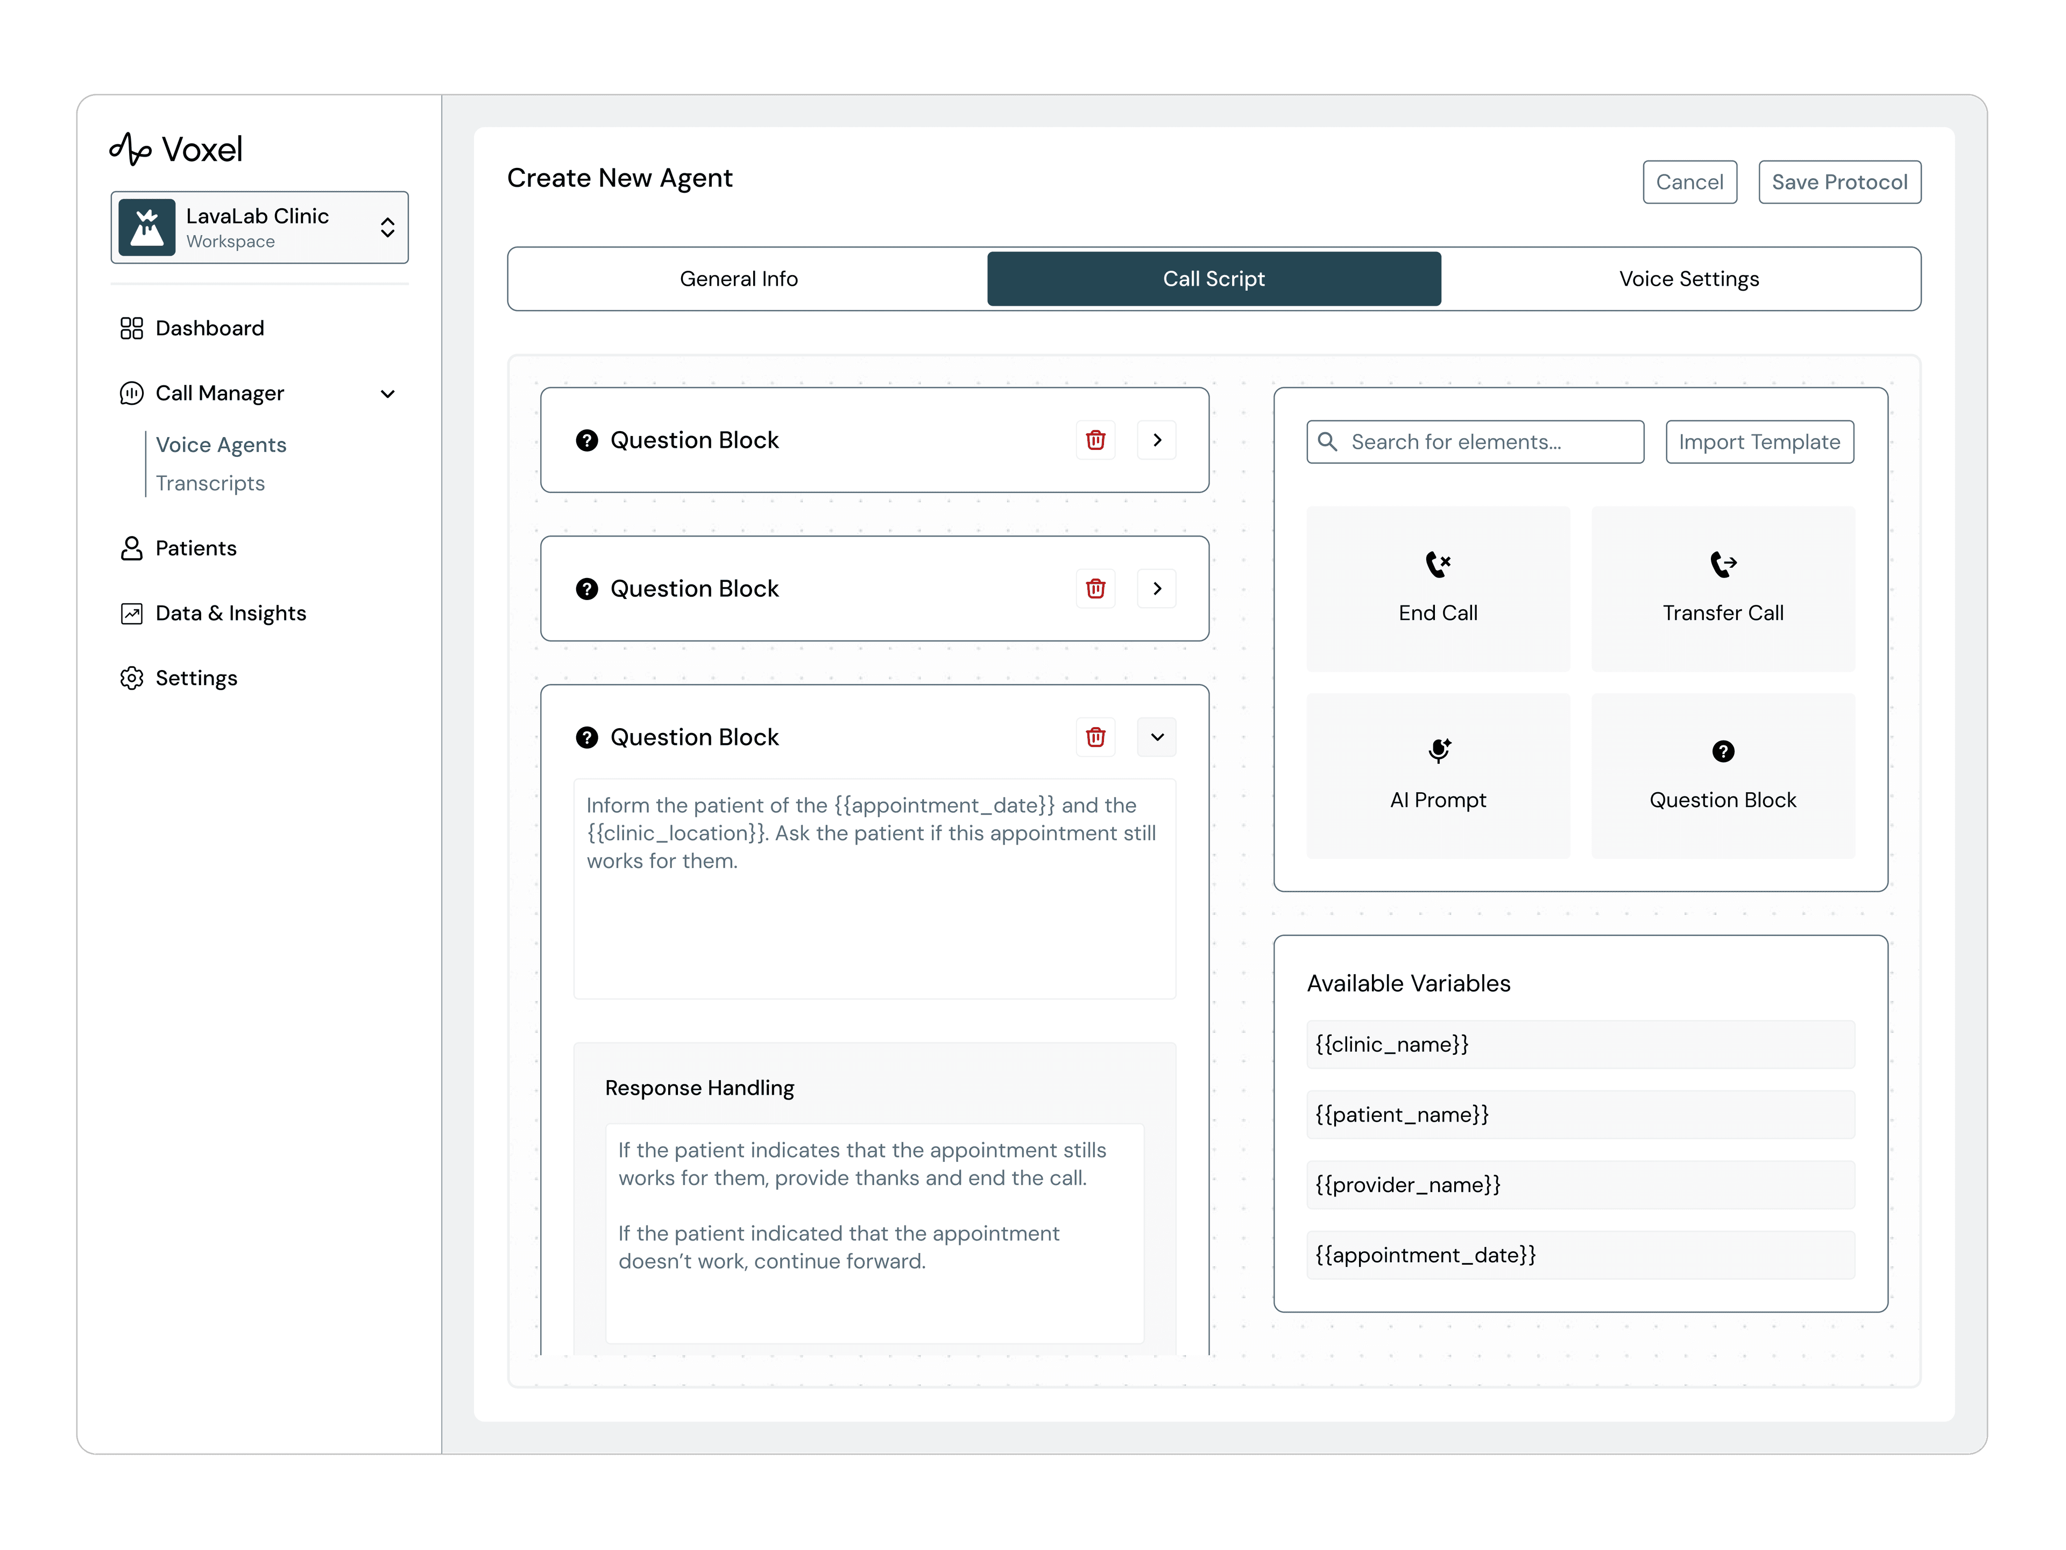2066x1550 pixels.
Task: Expand the second Question Block
Action: (x=1157, y=589)
